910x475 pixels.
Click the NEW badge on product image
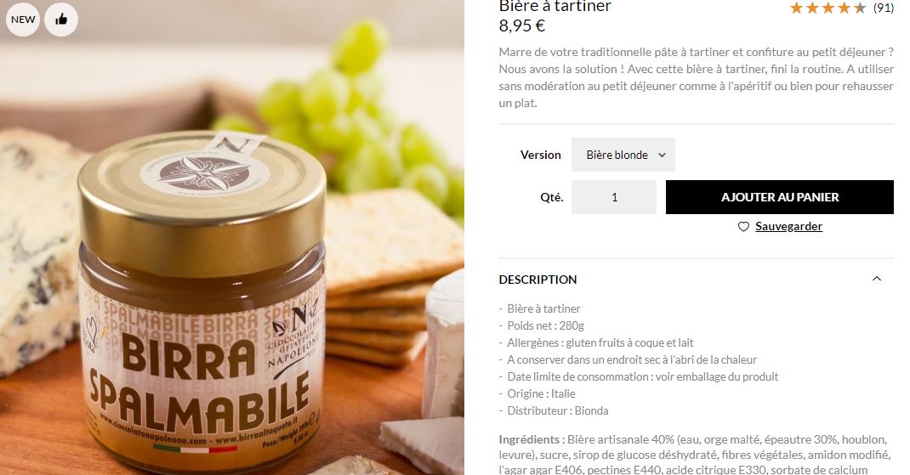23,20
